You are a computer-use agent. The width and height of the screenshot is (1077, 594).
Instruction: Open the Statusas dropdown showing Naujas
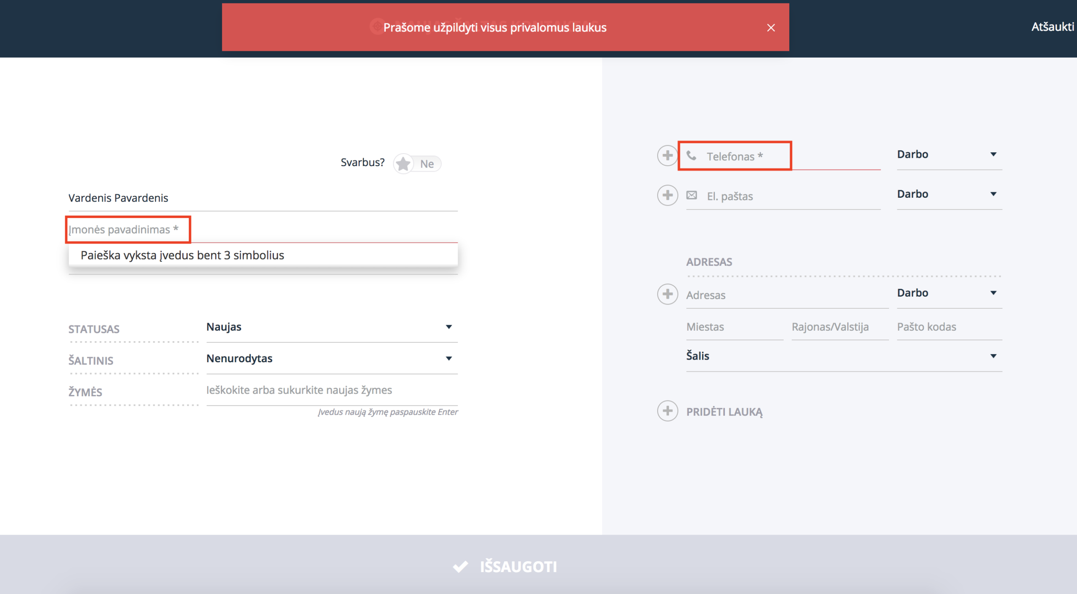tap(332, 327)
